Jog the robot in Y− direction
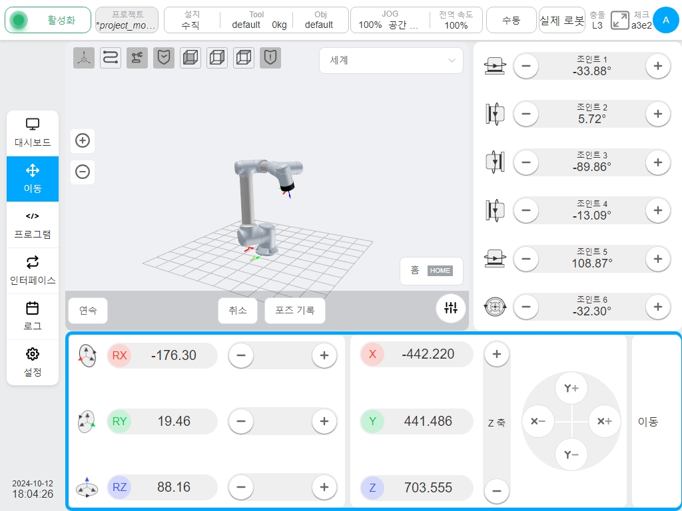 571,454
